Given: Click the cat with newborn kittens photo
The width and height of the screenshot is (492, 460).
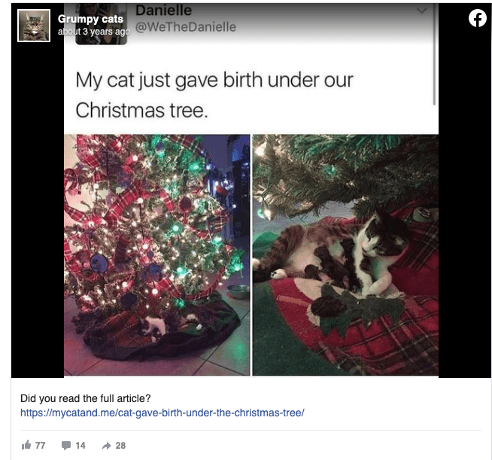Looking at the screenshot, I should pos(345,254).
